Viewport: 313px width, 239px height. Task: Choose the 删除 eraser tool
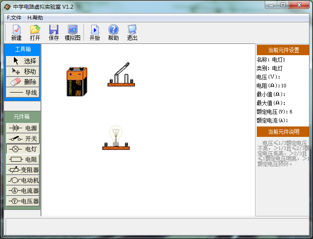[23, 82]
